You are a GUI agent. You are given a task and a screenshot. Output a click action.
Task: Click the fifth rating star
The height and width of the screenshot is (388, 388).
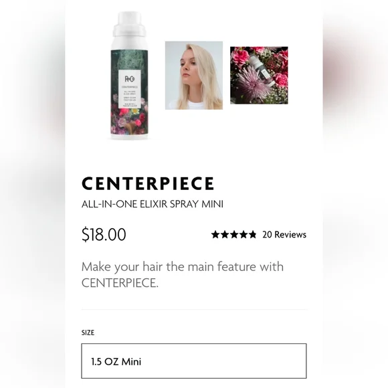coord(253,234)
